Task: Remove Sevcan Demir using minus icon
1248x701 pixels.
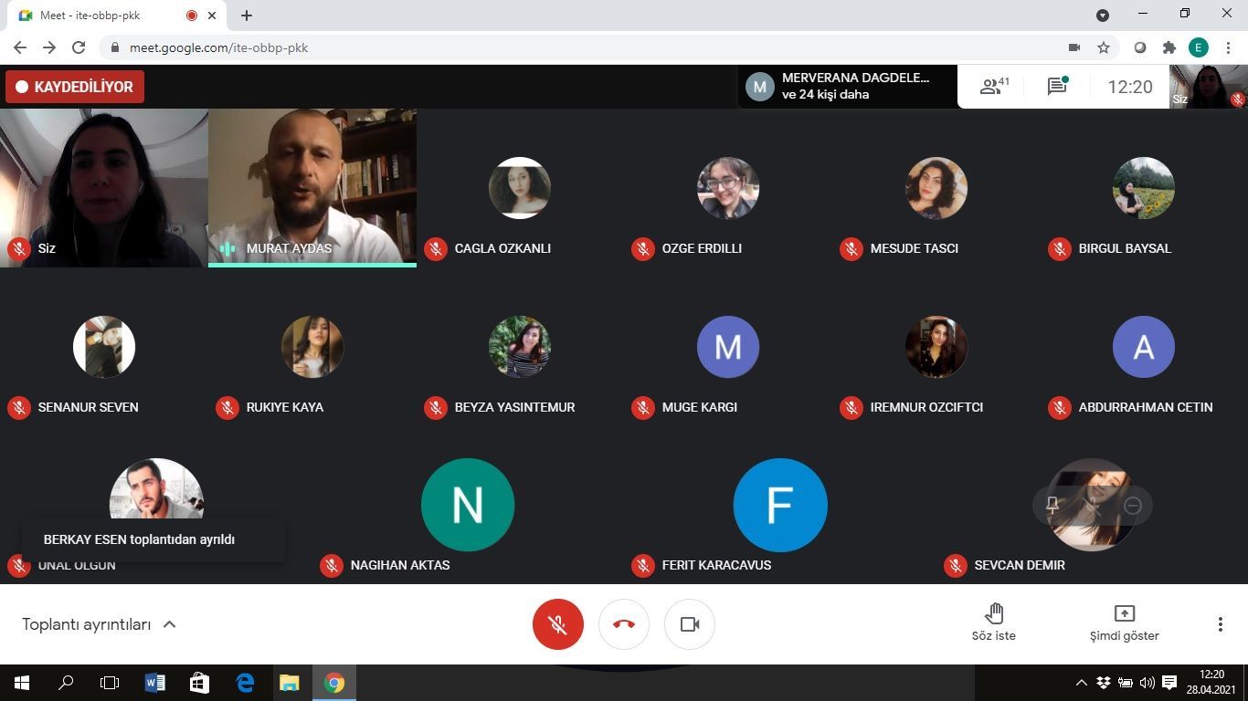Action: [x=1133, y=506]
